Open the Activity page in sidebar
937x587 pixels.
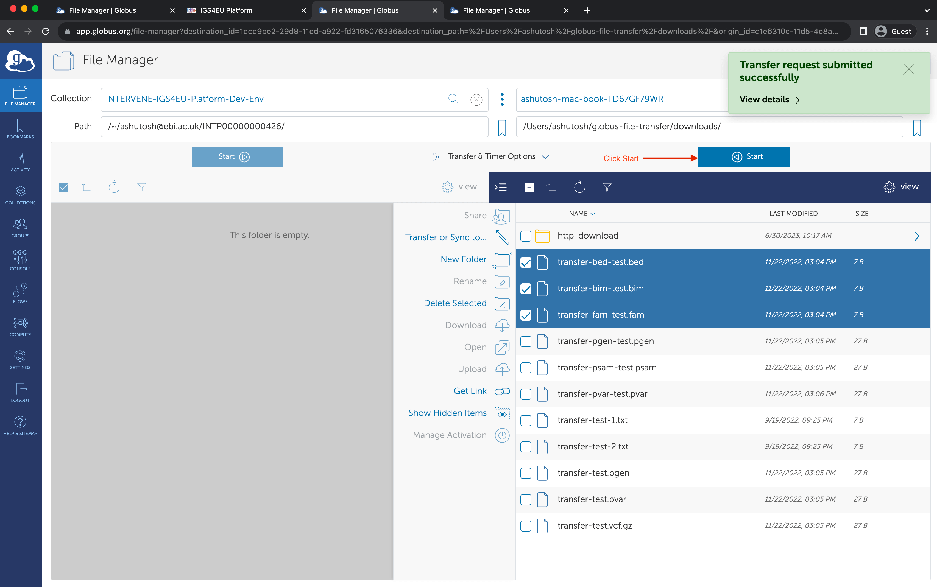[x=20, y=162]
